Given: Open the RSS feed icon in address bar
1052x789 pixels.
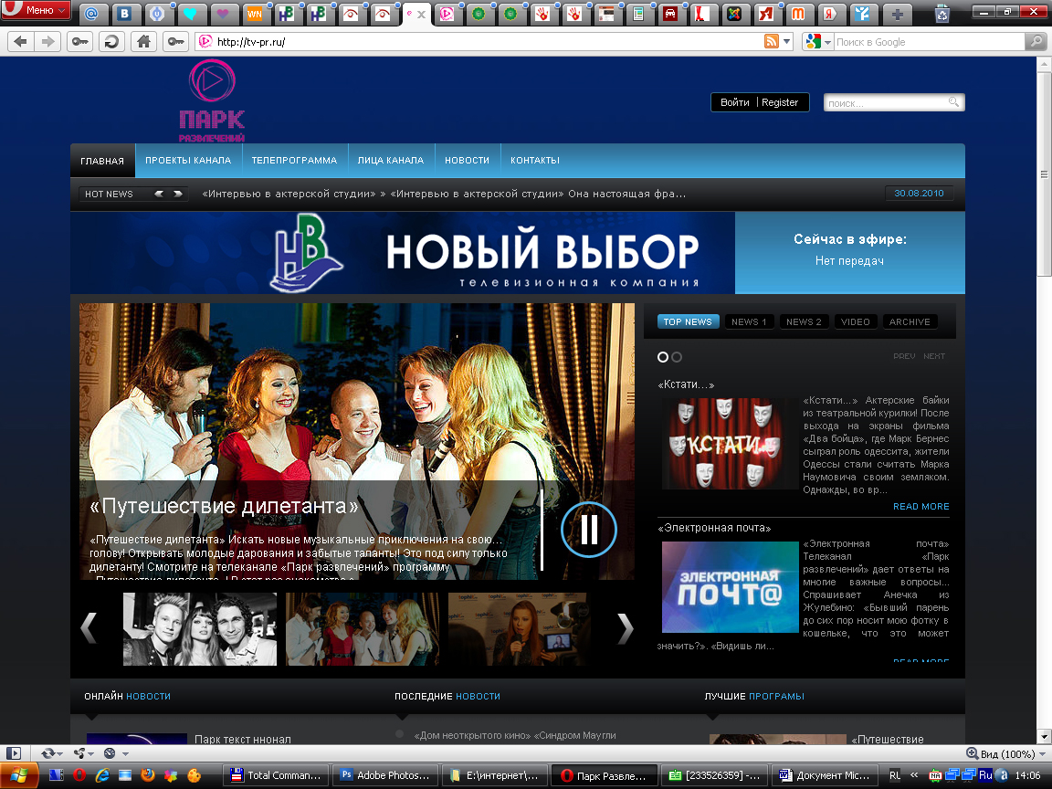Looking at the screenshot, I should click(772, 42).
